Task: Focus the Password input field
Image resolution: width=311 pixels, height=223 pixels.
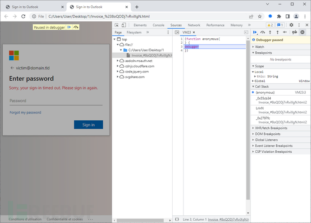Action: 56,101
